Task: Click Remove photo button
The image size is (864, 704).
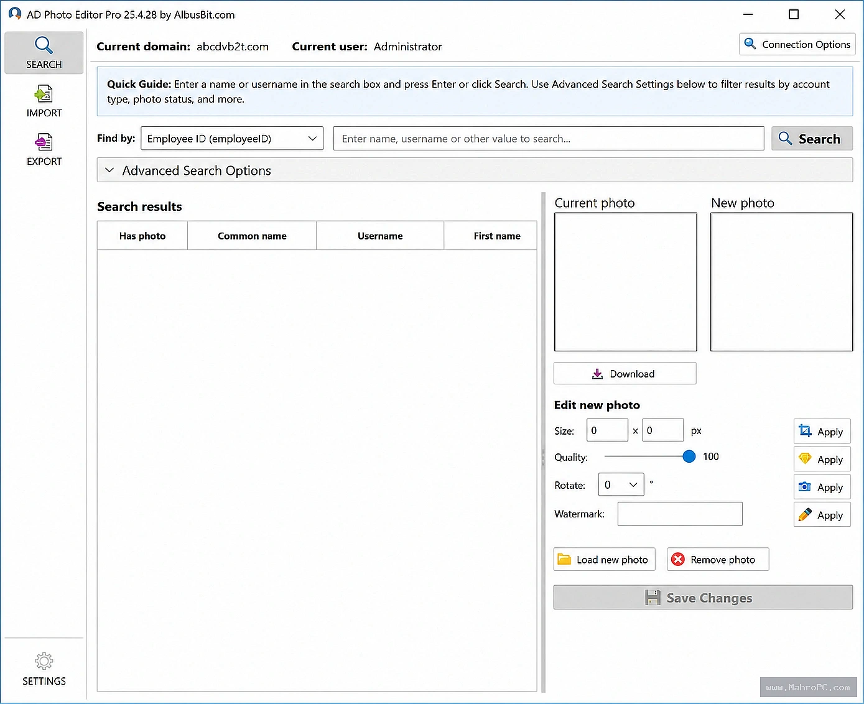Action: 718,559
